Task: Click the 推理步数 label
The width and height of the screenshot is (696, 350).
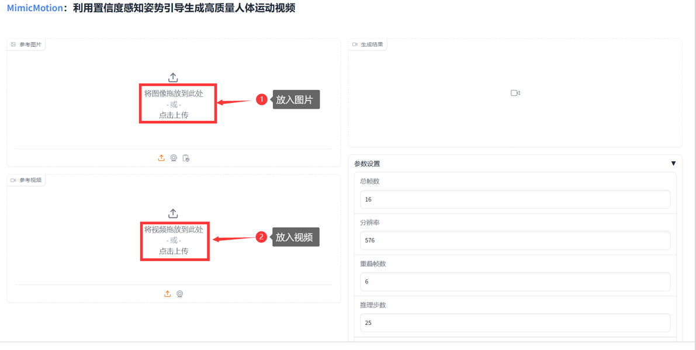Action: click(373, 305)
